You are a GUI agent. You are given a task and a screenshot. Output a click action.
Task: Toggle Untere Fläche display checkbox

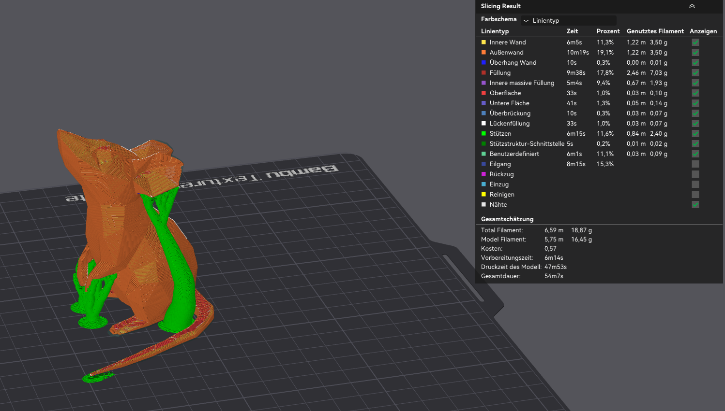(695, 103)
